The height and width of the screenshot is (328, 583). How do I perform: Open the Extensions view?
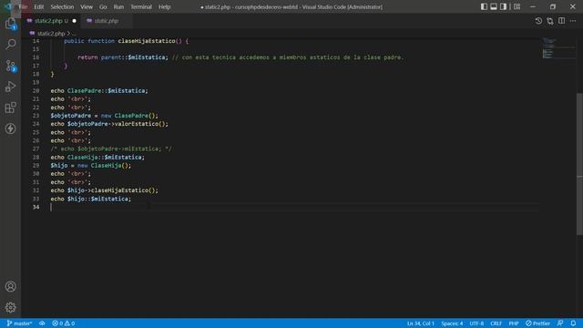10,108
